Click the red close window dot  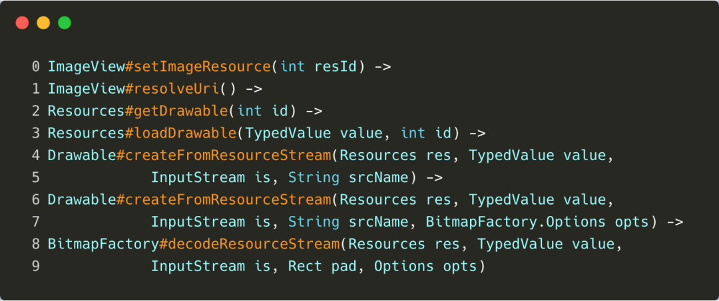tap(22, 23)
